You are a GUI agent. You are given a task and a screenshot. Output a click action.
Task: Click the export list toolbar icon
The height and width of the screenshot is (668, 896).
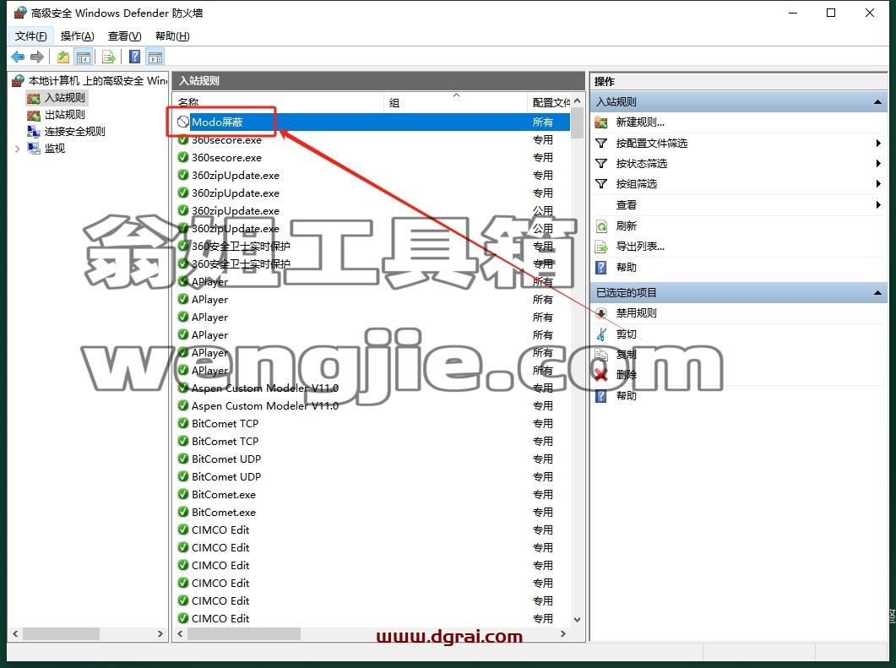click(109, 57)
